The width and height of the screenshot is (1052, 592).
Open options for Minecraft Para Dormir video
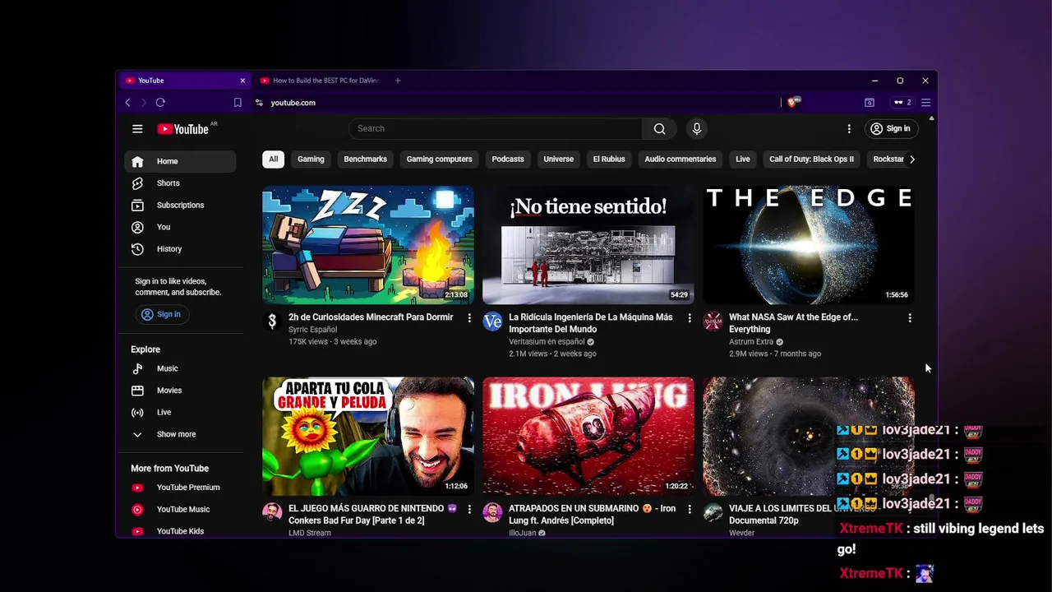(x=469, y=317)
